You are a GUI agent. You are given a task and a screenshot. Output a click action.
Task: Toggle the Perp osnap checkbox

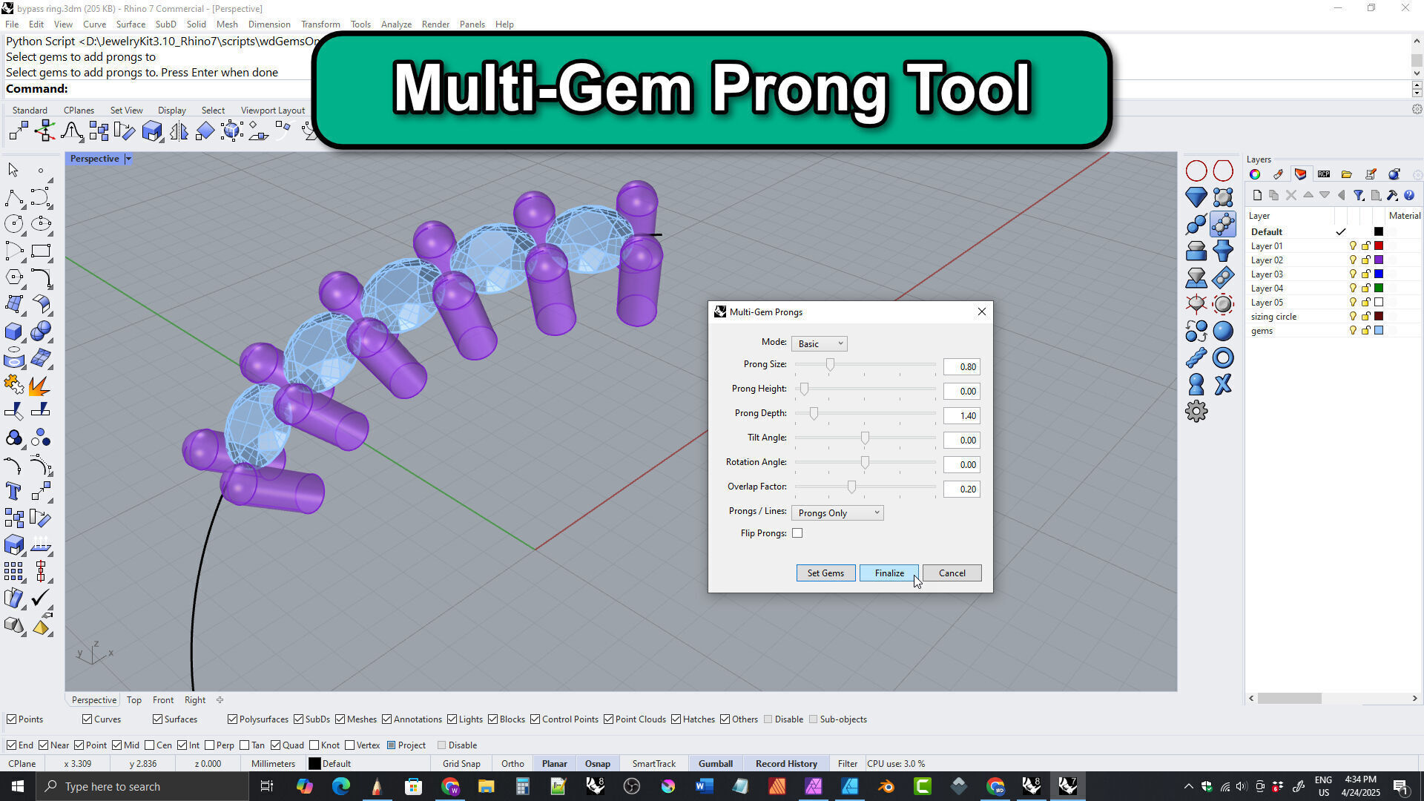[210, 745]
